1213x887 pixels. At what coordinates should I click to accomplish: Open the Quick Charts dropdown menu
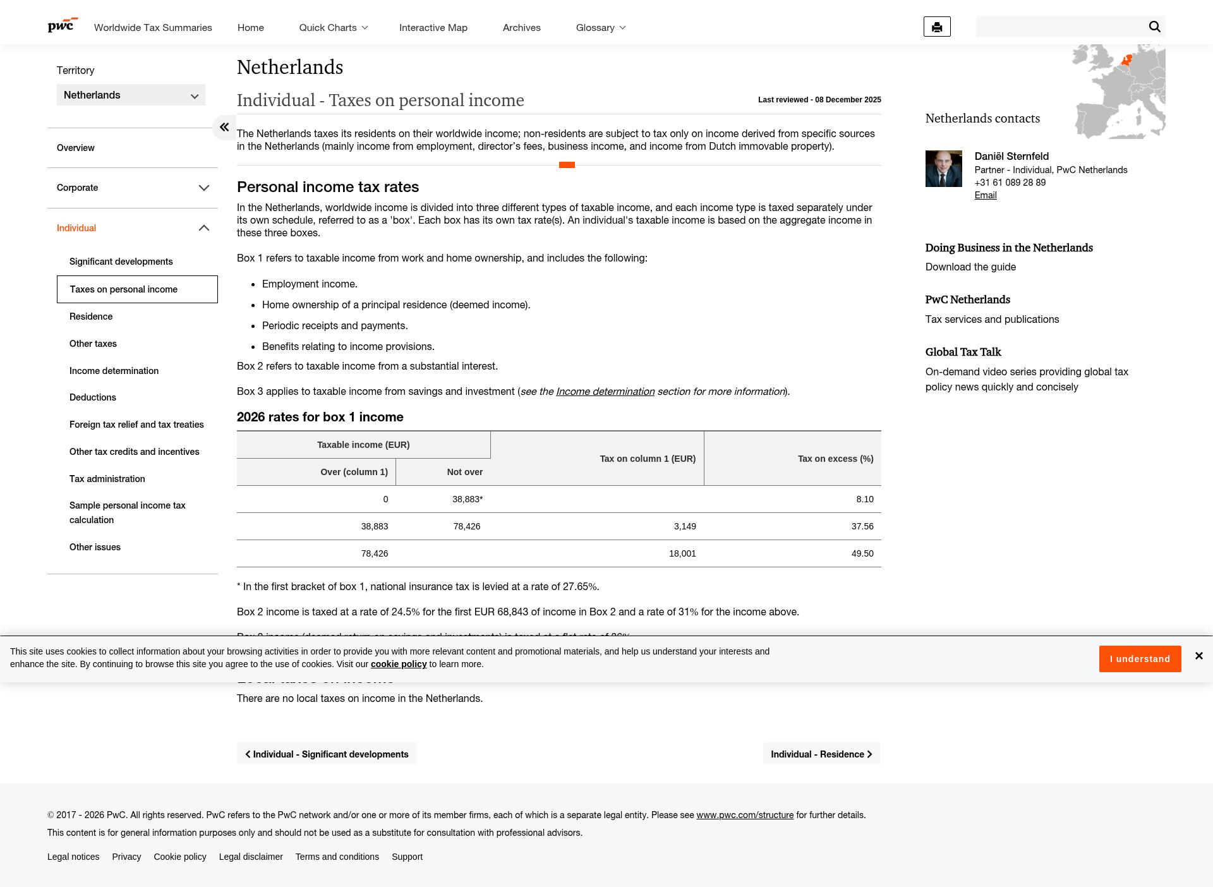click(x=333, y=28)
